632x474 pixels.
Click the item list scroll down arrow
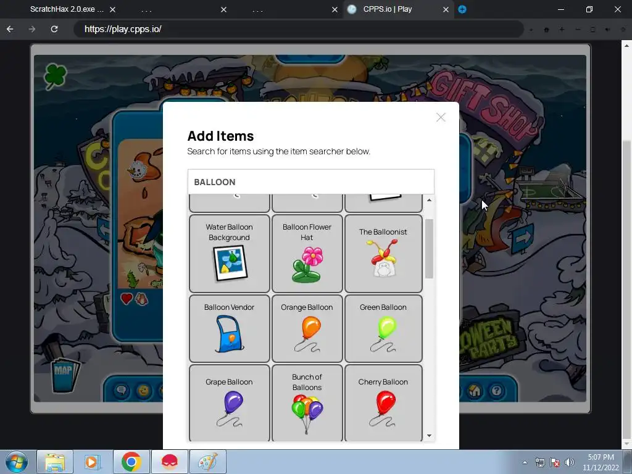(x=430, y=436)
